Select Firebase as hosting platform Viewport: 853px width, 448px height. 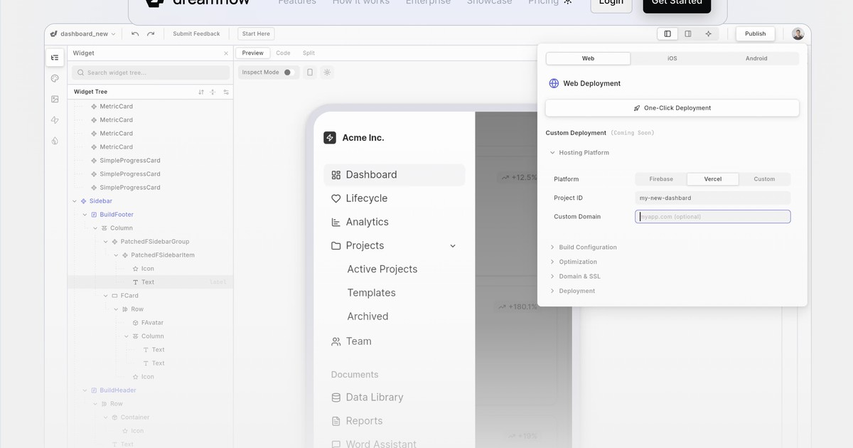(x=661, y=179)
